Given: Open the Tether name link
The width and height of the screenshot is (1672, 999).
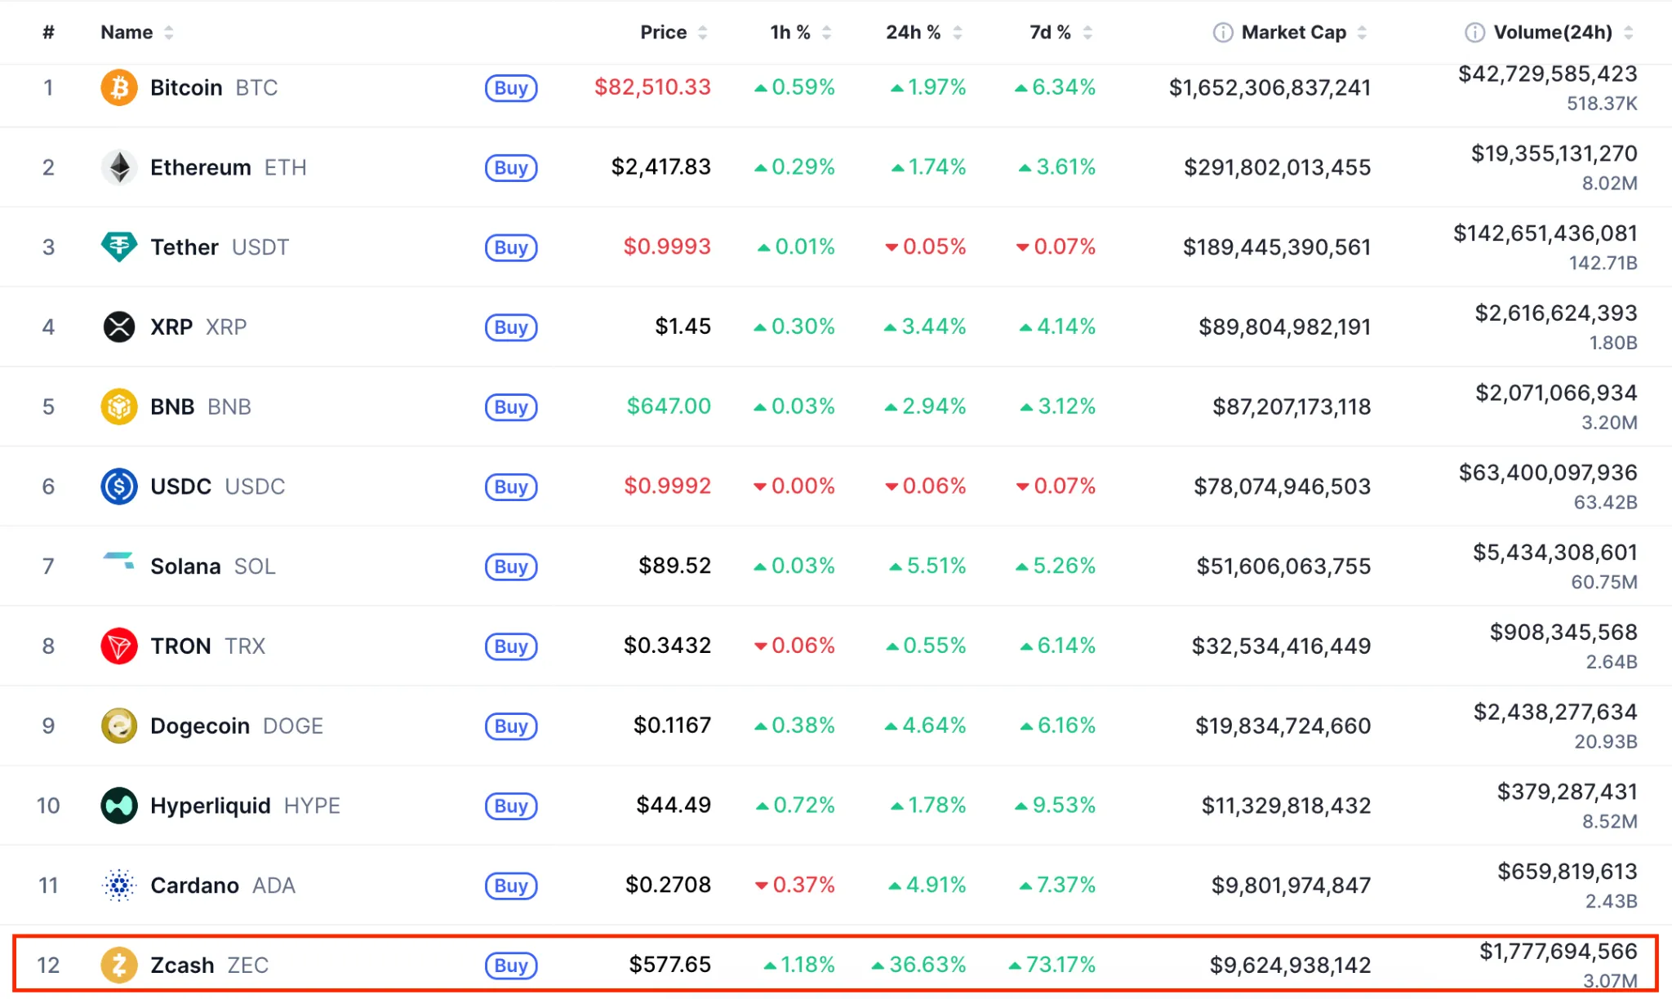Looking at the screenshot, I should (x=185, y=247).
